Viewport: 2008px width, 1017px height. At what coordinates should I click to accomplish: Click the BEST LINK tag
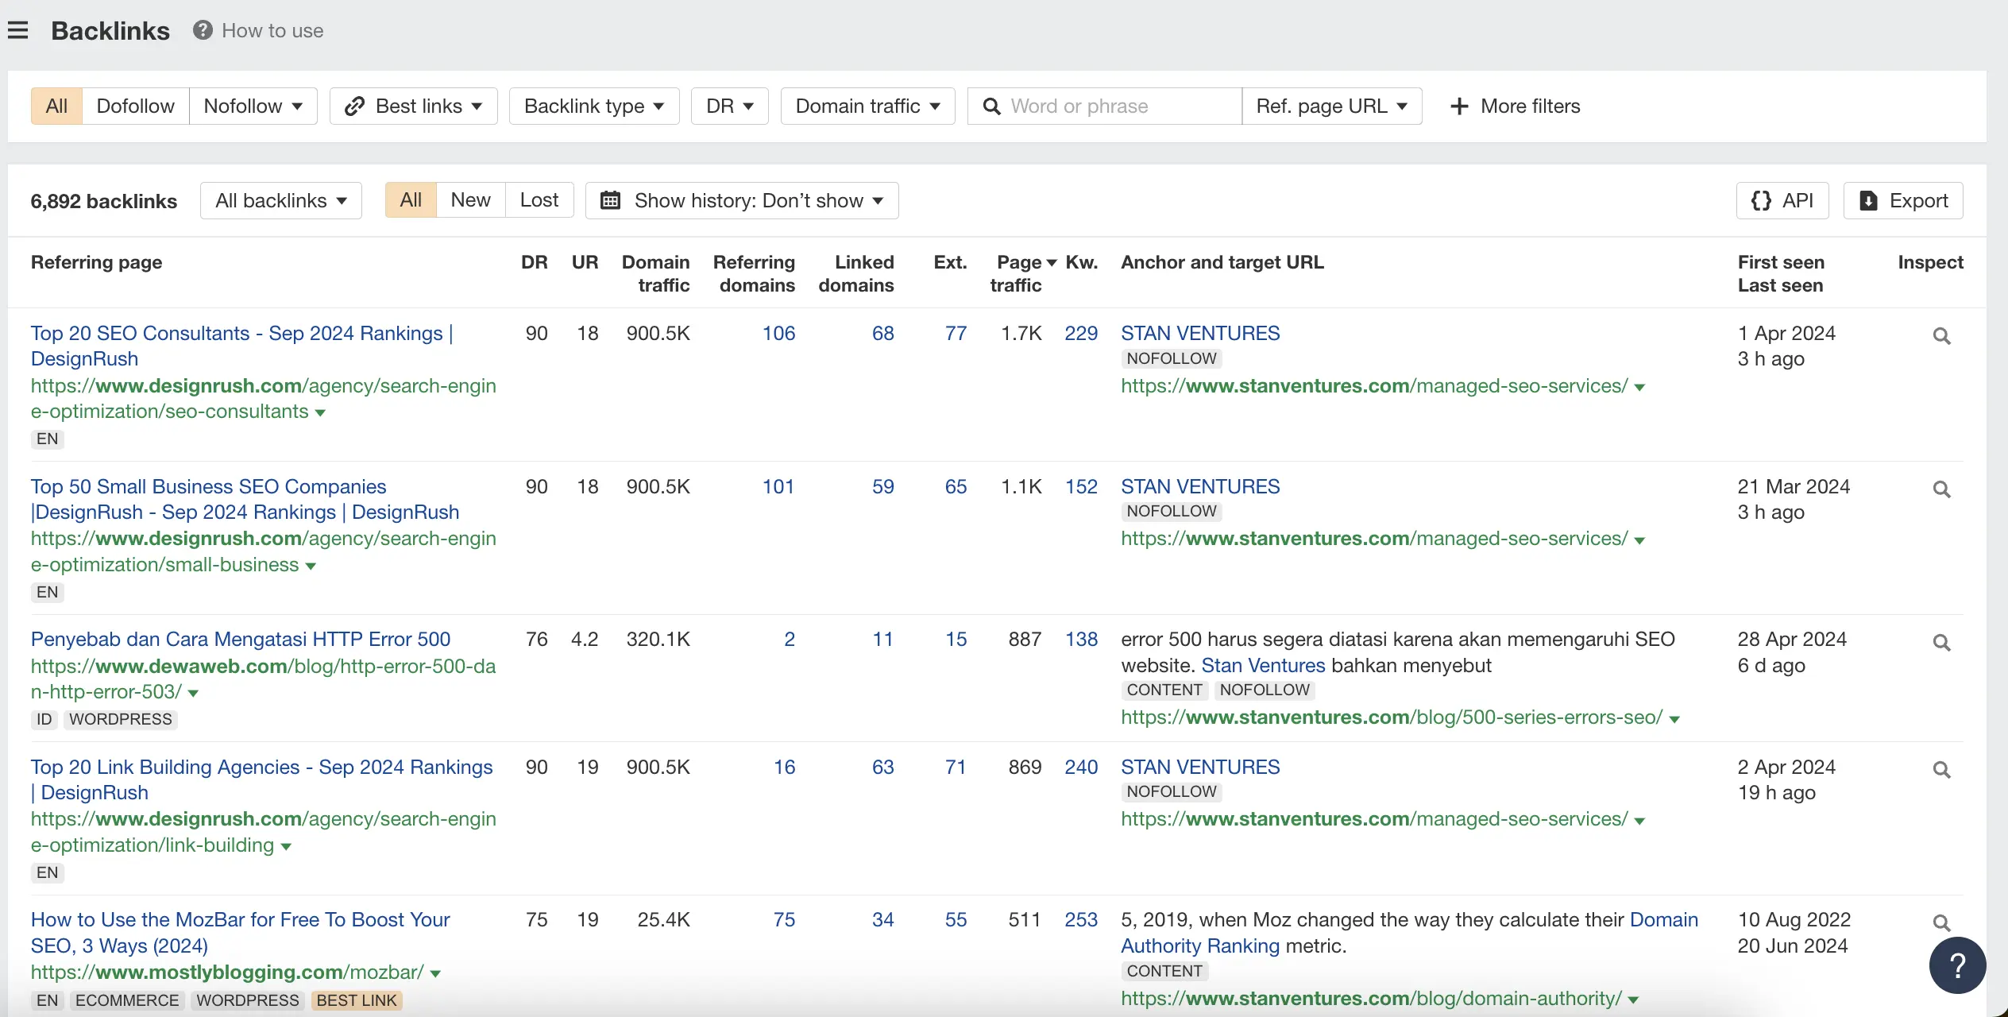pyautogui.click(x=357, y=1001)
